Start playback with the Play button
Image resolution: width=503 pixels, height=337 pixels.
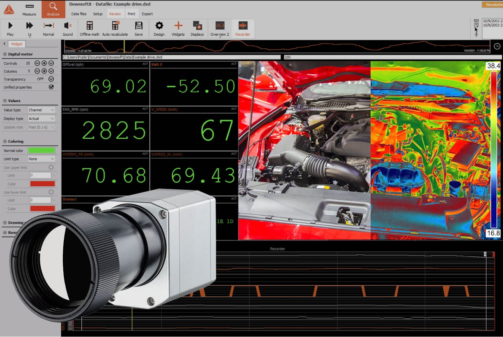click(10, 28)
